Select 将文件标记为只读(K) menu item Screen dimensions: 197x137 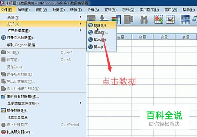click(x=44, y=89)
